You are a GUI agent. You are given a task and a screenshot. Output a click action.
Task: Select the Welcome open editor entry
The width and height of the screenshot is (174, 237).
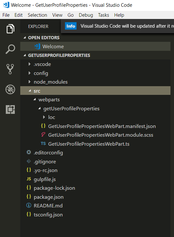[95, 46]
